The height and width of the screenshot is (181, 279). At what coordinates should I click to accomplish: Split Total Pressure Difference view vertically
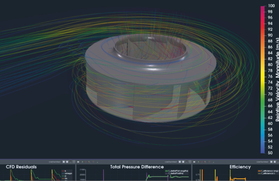[x=184, y=161]
